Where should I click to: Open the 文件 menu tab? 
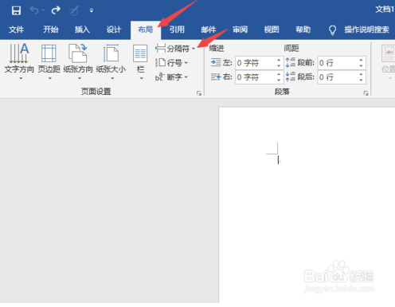(16, 30)
